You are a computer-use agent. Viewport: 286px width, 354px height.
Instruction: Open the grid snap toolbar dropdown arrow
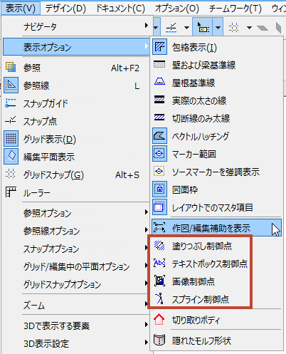249,28
